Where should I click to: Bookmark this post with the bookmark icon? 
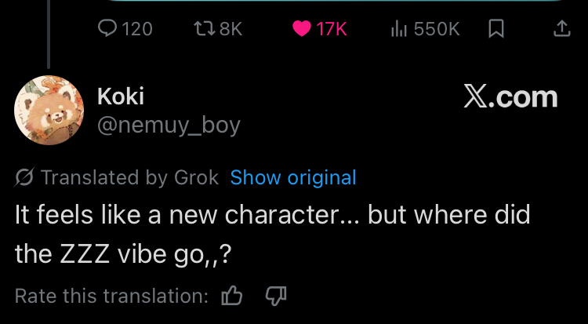click(x=495, y=29)
